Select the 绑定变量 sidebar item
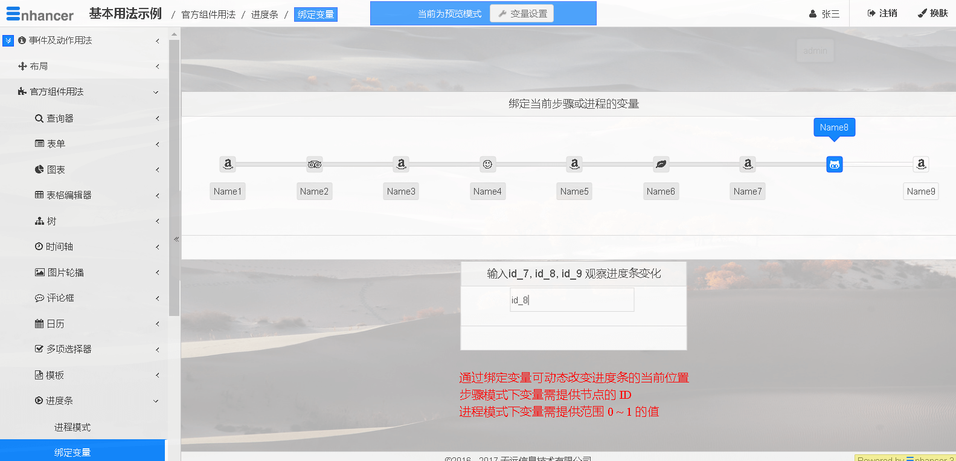 click(72, 452)
